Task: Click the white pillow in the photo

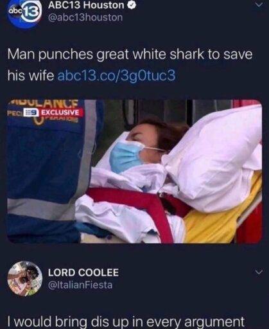Action: tap(214, 159)
